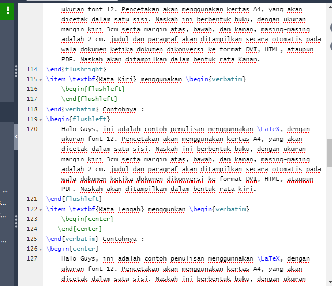Click the editor scrollbar up arrow
Viewport: 332px width, 286px height.
point(330,7)
